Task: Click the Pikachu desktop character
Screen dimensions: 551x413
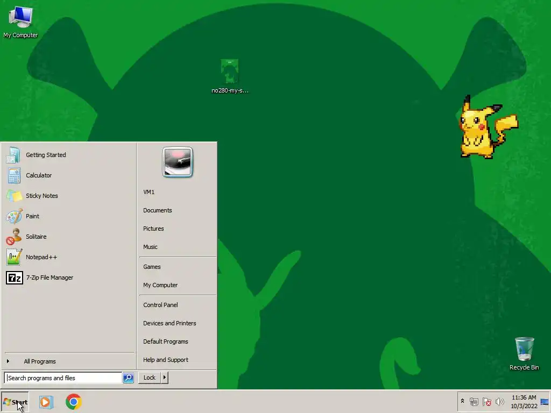Action: (x=489, y=127)
